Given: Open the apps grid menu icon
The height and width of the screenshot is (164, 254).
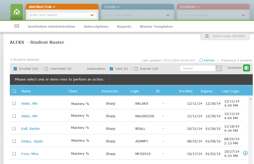Looking at the screenshot, I should [17, 26].
